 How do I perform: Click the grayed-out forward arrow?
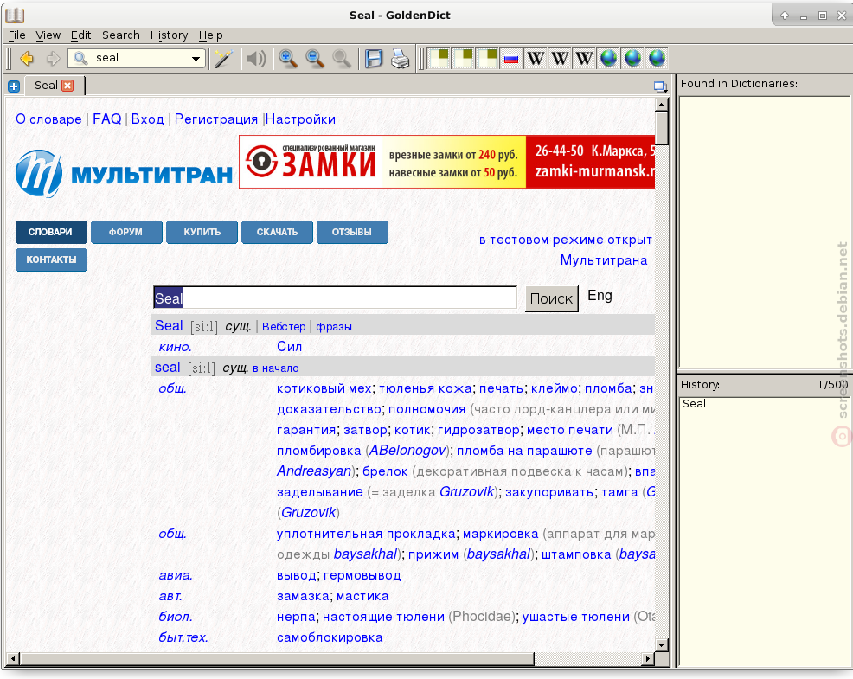(x=53, y=58)
